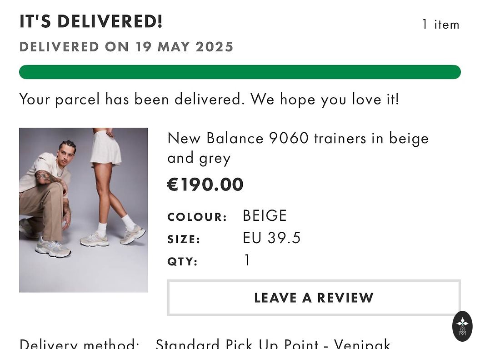The height and width of the screenshot is (349, 480).
Task: Open the New Balance trainers product photo
Action: (x=83, y=210)
